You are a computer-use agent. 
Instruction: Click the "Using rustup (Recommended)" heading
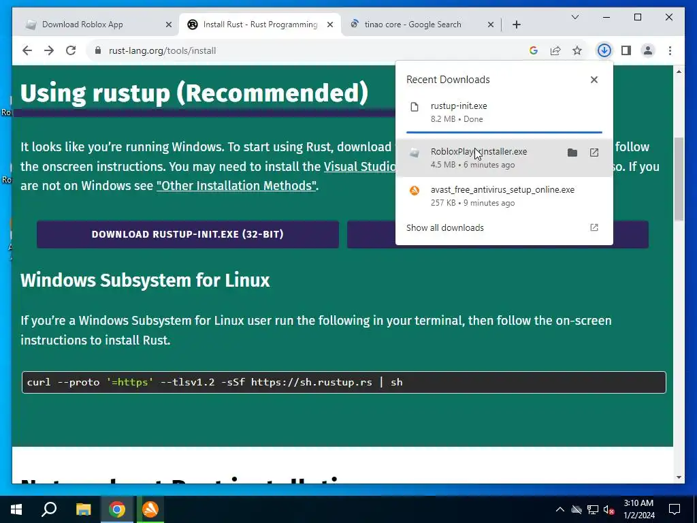[x=194, y=93]
